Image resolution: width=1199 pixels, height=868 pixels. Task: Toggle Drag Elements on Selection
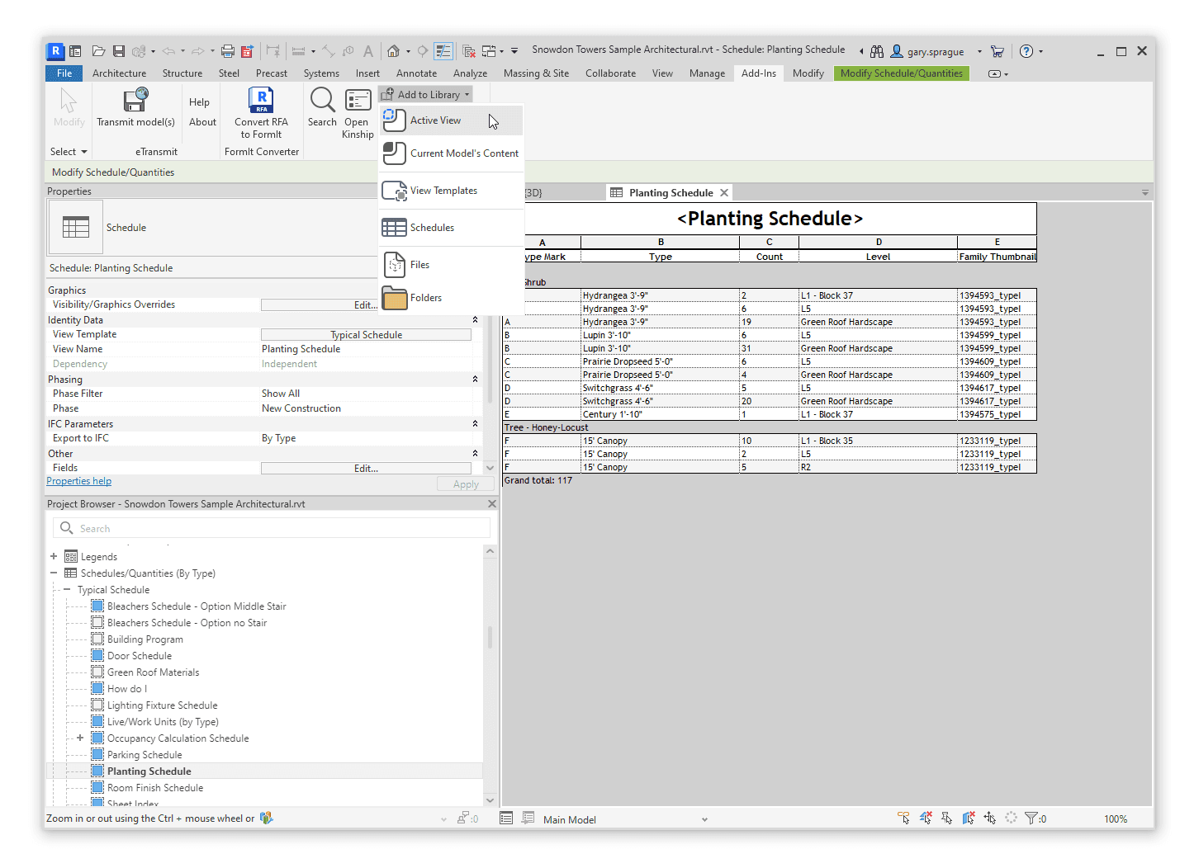[990, 818]
